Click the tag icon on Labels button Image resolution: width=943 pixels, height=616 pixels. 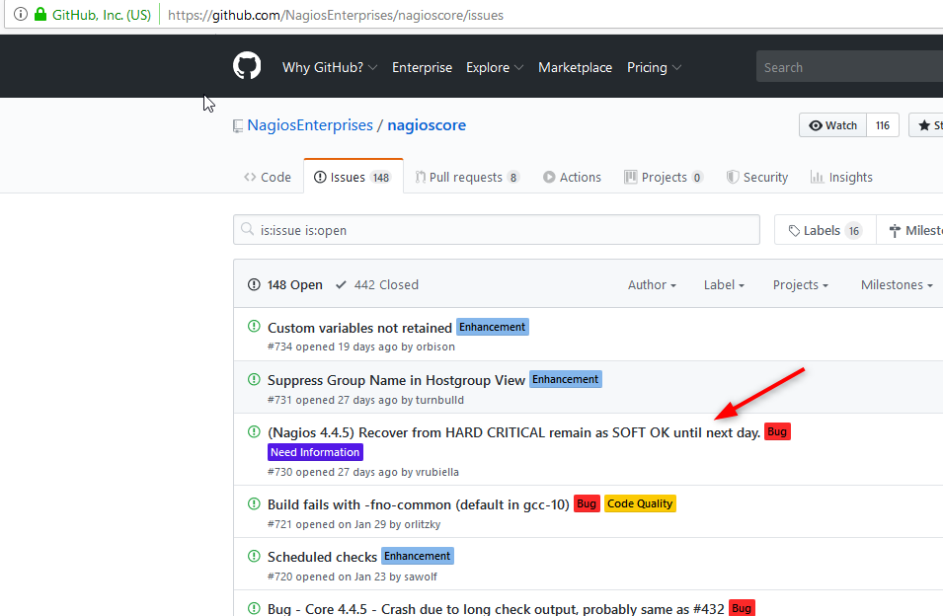coord(794,231)
